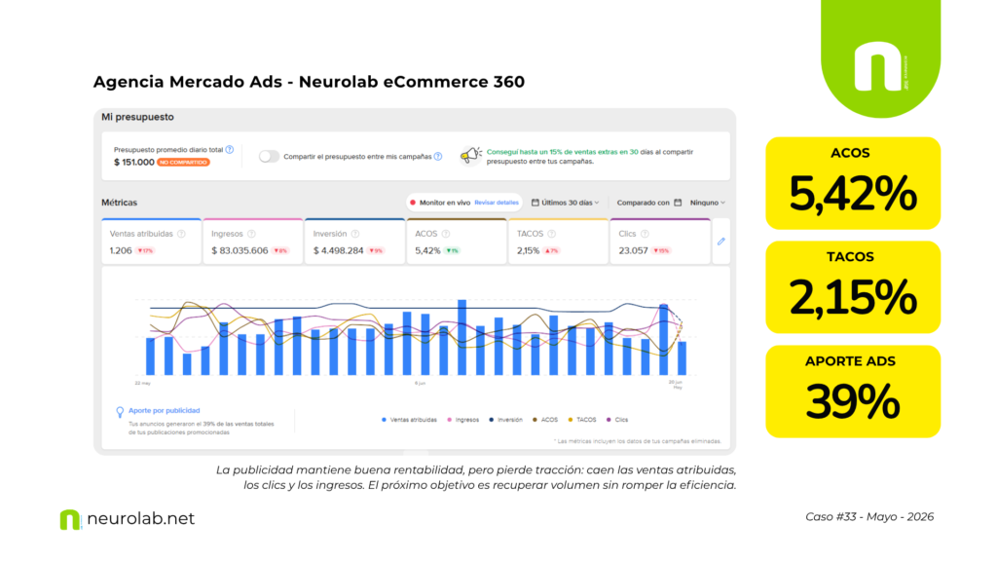The image size is (997, 561).
Task: Toggle Inversión series in chart legend
Action: tap(505, 420)
